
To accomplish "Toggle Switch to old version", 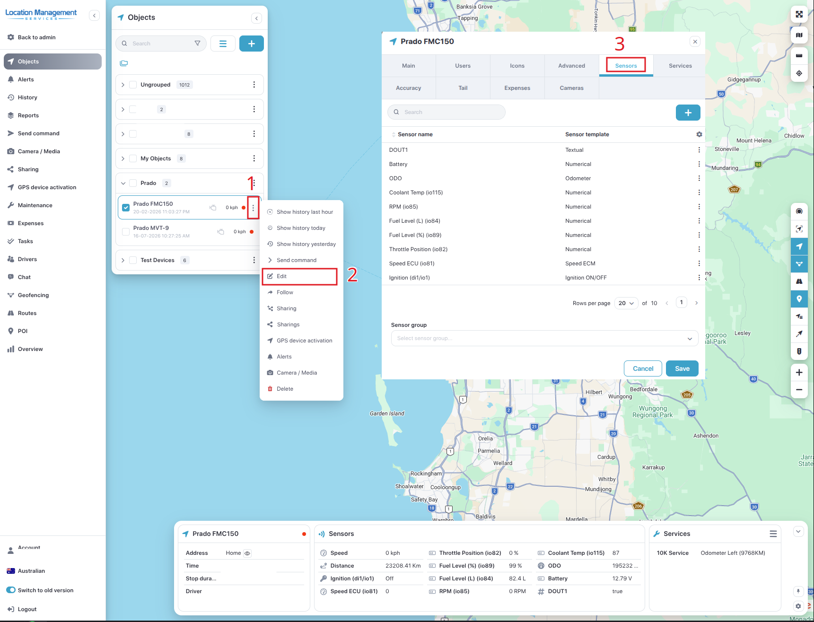I will click(x=11, y=590).
